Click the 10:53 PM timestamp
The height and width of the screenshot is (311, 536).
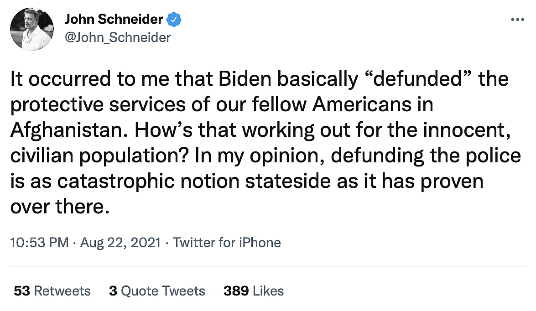[x=39, y=243]
